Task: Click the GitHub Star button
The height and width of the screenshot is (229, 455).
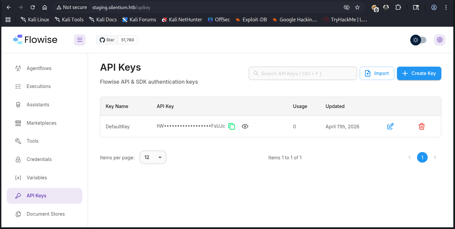Action: (107, 40)
